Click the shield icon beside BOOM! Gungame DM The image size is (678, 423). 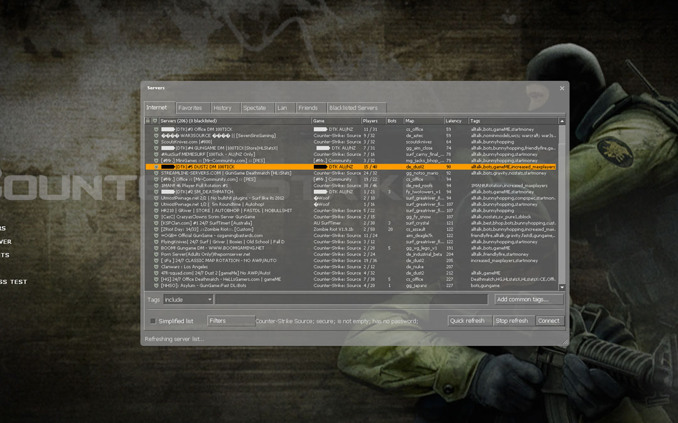pyautogui.click(x=156, y=248)
